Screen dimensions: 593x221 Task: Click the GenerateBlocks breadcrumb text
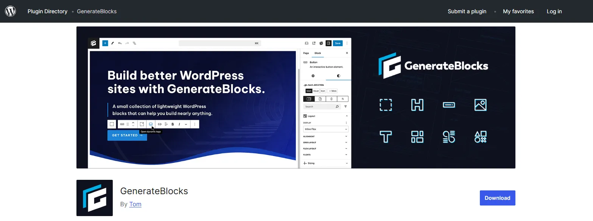click(96, 11)
